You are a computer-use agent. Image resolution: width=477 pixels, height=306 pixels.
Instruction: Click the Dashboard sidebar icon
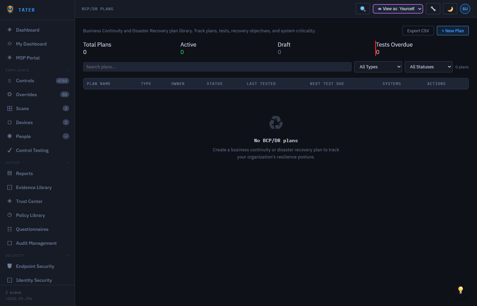(10, 30)
